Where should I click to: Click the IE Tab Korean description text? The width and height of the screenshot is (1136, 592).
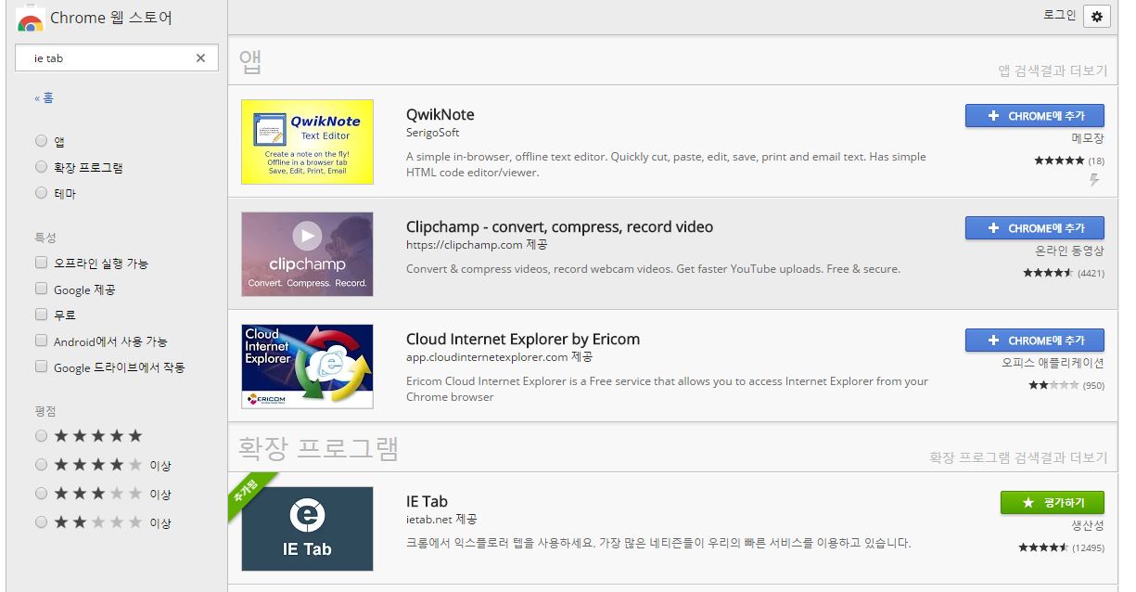coord(658,542)
